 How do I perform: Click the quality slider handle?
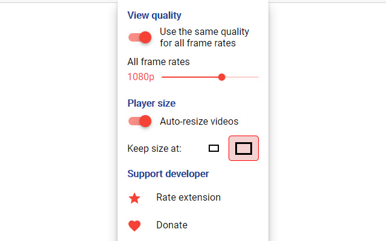222,77
